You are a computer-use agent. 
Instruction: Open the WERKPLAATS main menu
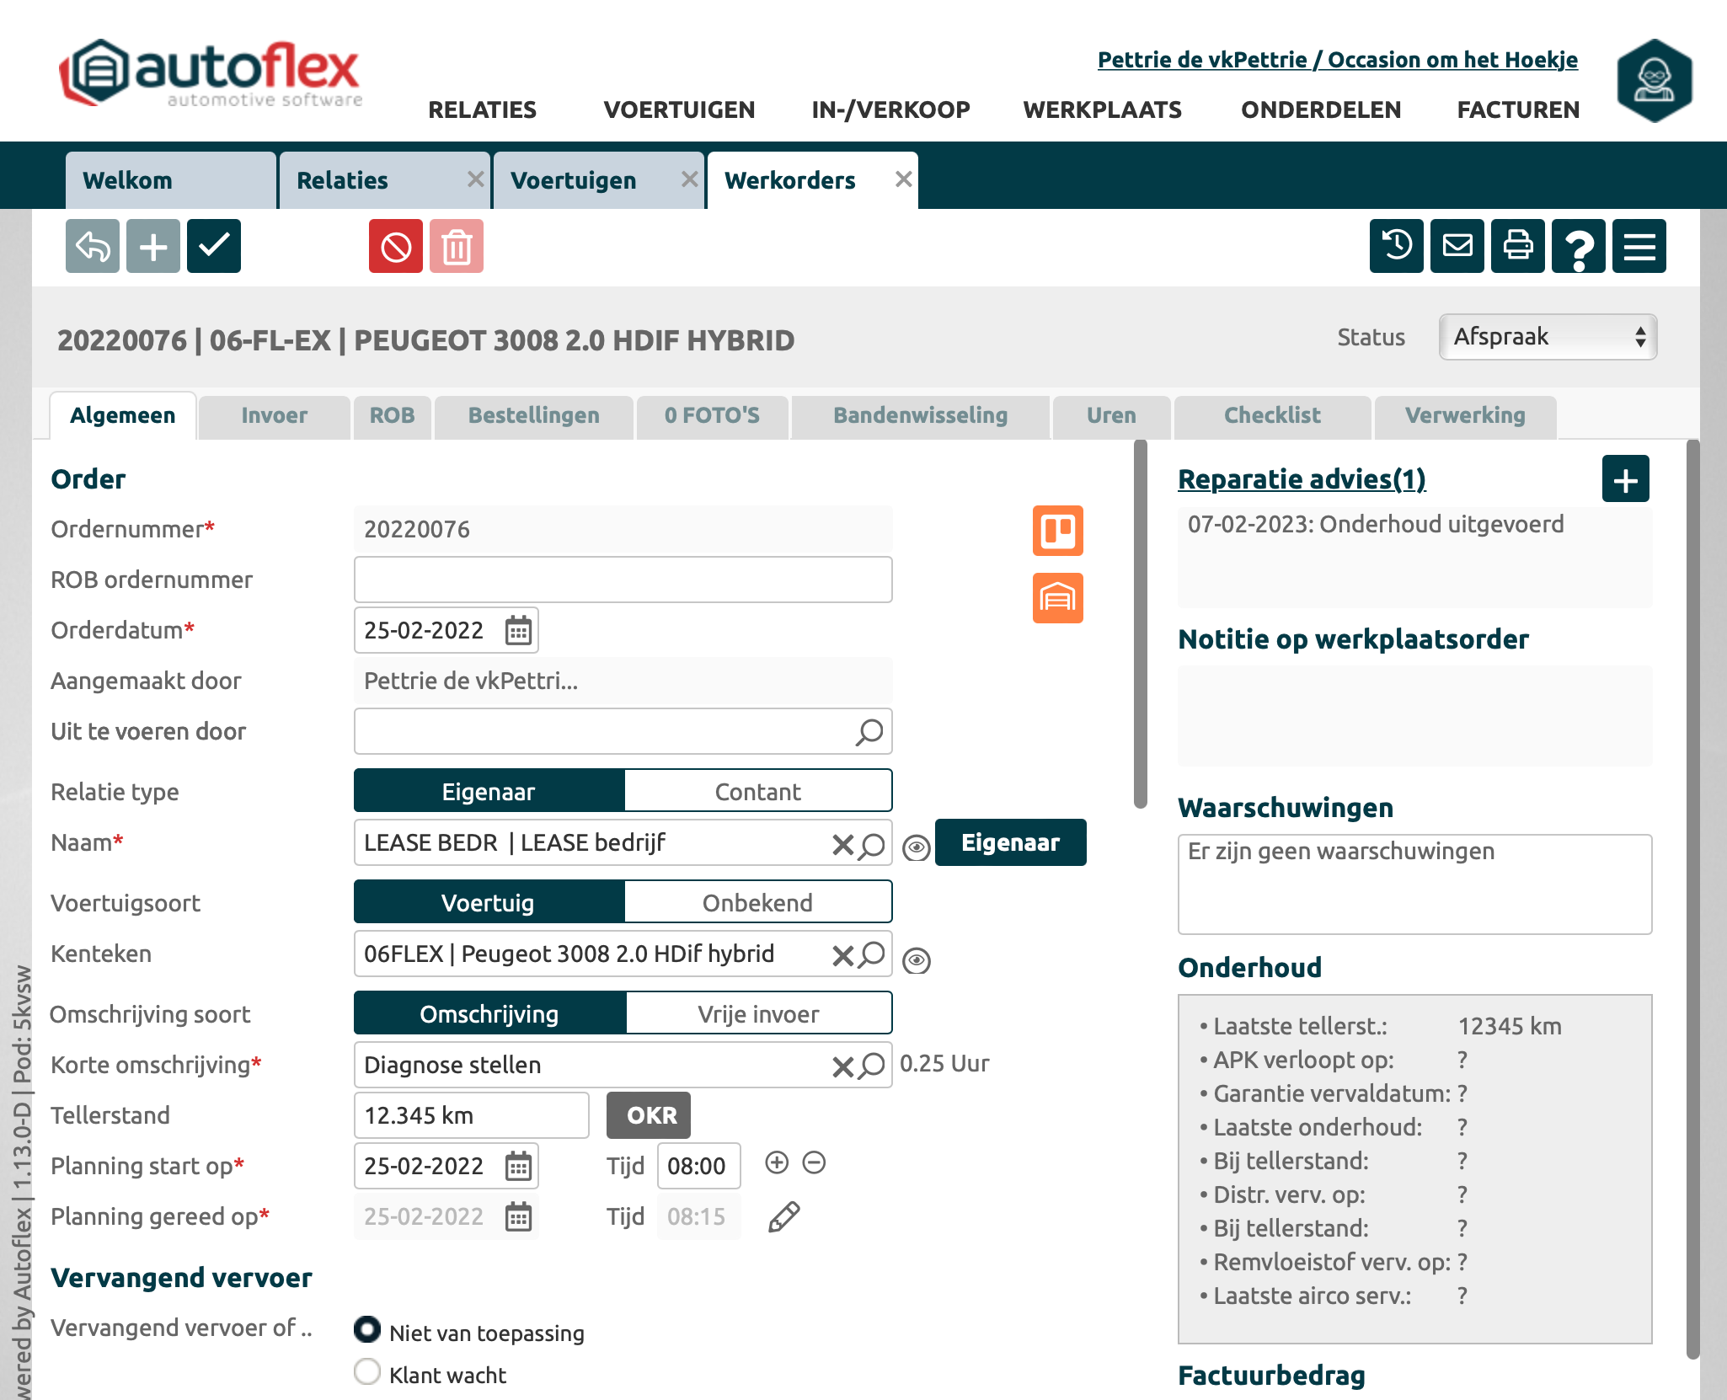coord(1102,110)
